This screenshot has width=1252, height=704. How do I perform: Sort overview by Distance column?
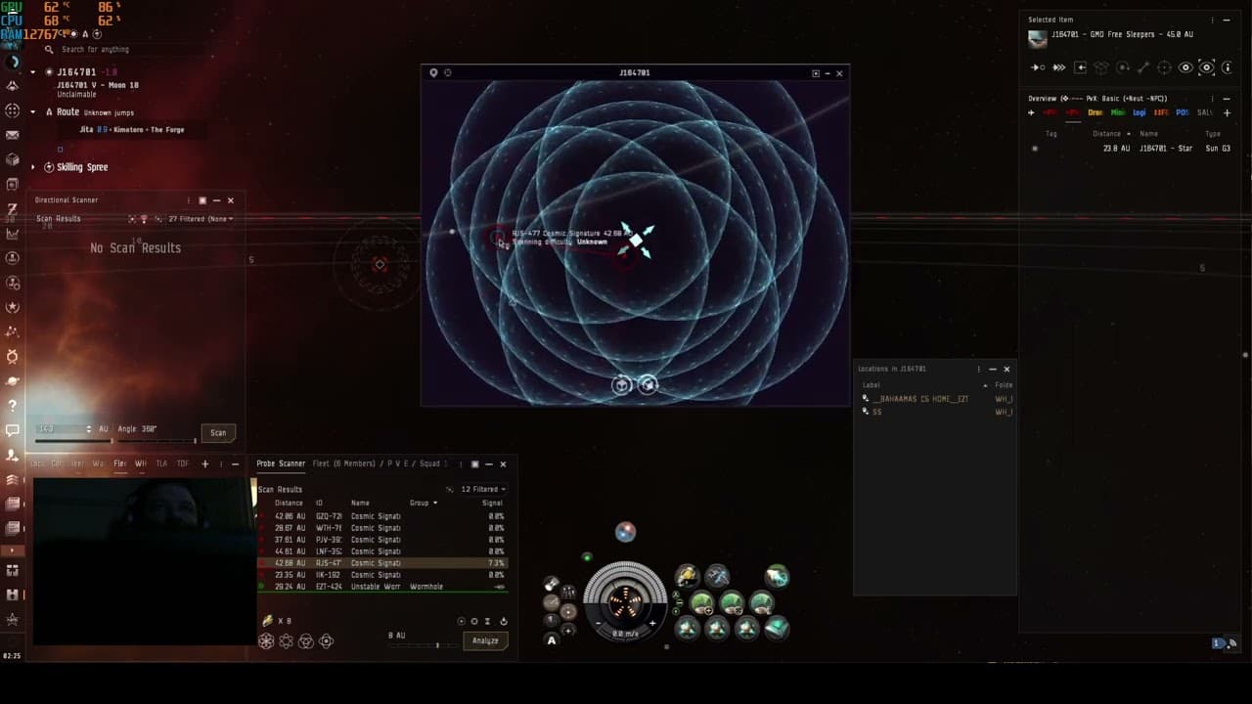[x=1109, y=133]
